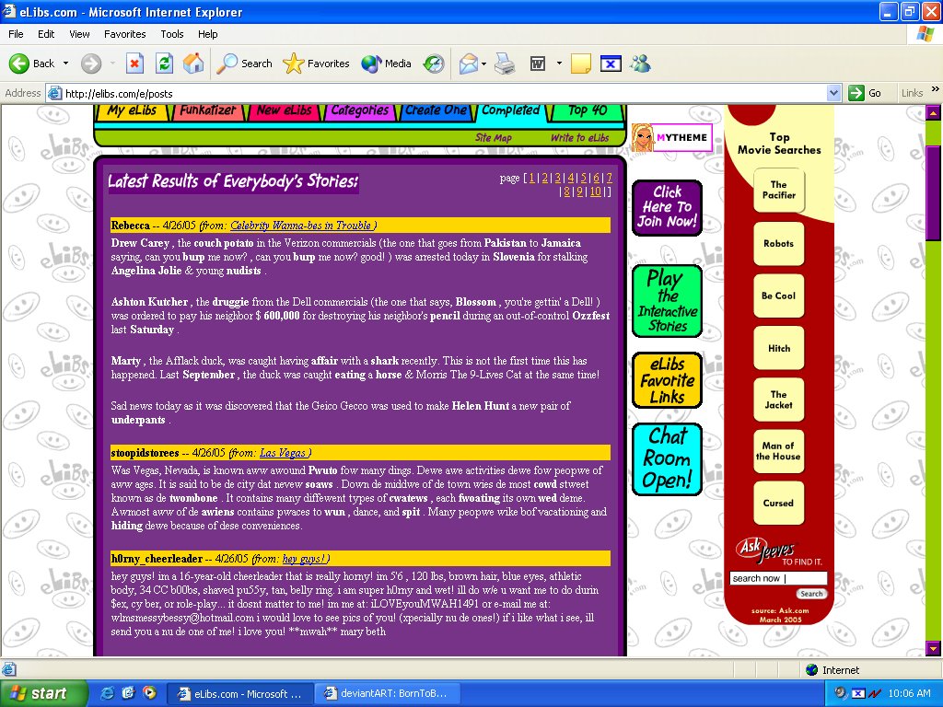Open the Help menu
Screen dimensions: 943x707
[207, 34]
